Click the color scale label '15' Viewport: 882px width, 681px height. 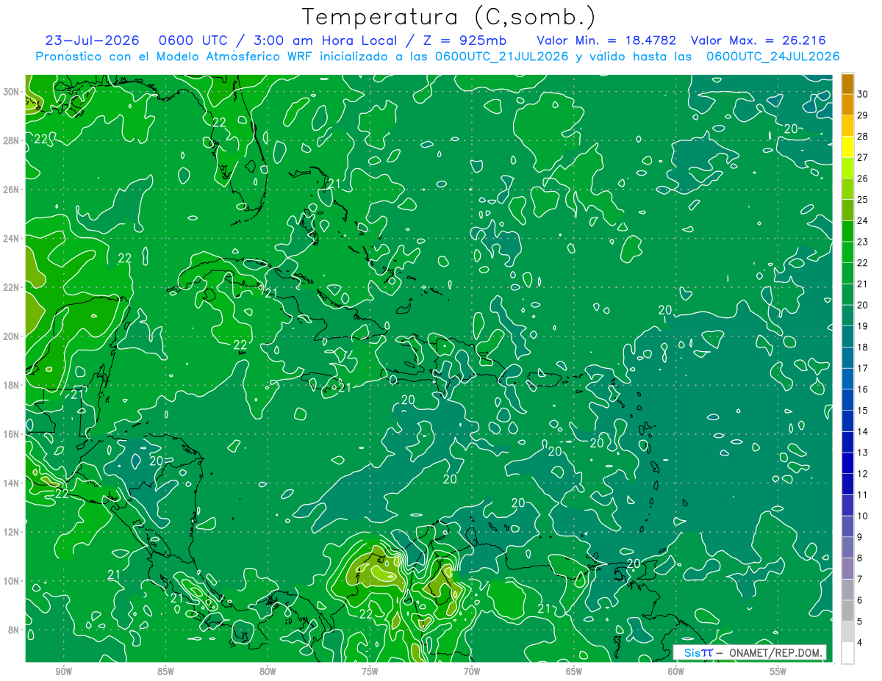coord(863,411)
